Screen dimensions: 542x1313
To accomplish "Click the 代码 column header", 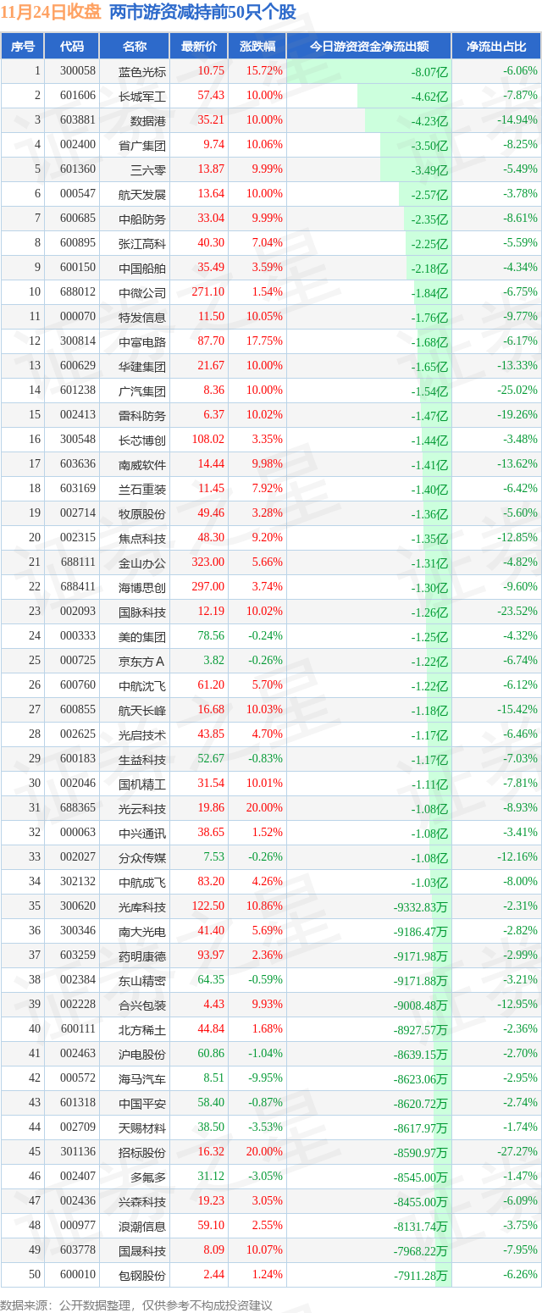I will 71,47.
